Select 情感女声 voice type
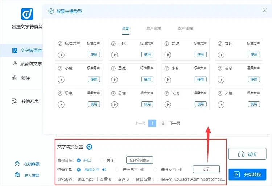The width and height of the screenshot is (272, 186). click(x=79, y=170)
